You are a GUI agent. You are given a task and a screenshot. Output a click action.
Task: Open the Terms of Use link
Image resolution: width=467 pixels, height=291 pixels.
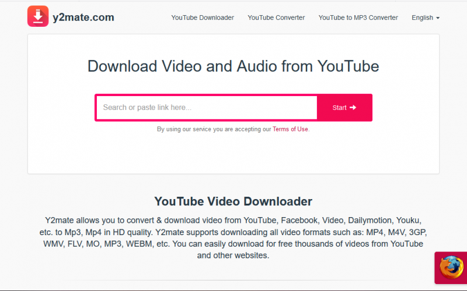290,129
